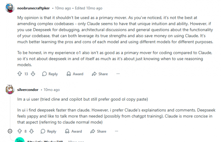Downvote silvercondor's comment
This screenshot has width=221, height=142.
31,131
